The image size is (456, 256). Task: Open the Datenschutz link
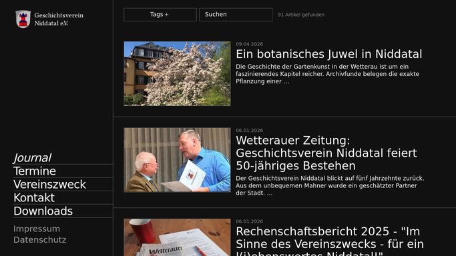pyautogui.click(x=40, y=240)
